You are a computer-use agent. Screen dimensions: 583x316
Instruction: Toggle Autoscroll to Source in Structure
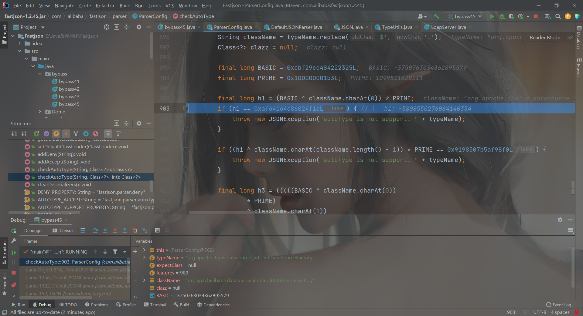pos(108,134)
